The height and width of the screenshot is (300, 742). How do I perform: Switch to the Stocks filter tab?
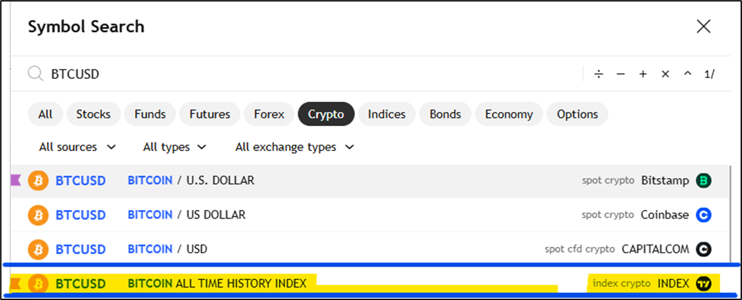[x=93, y=114]
